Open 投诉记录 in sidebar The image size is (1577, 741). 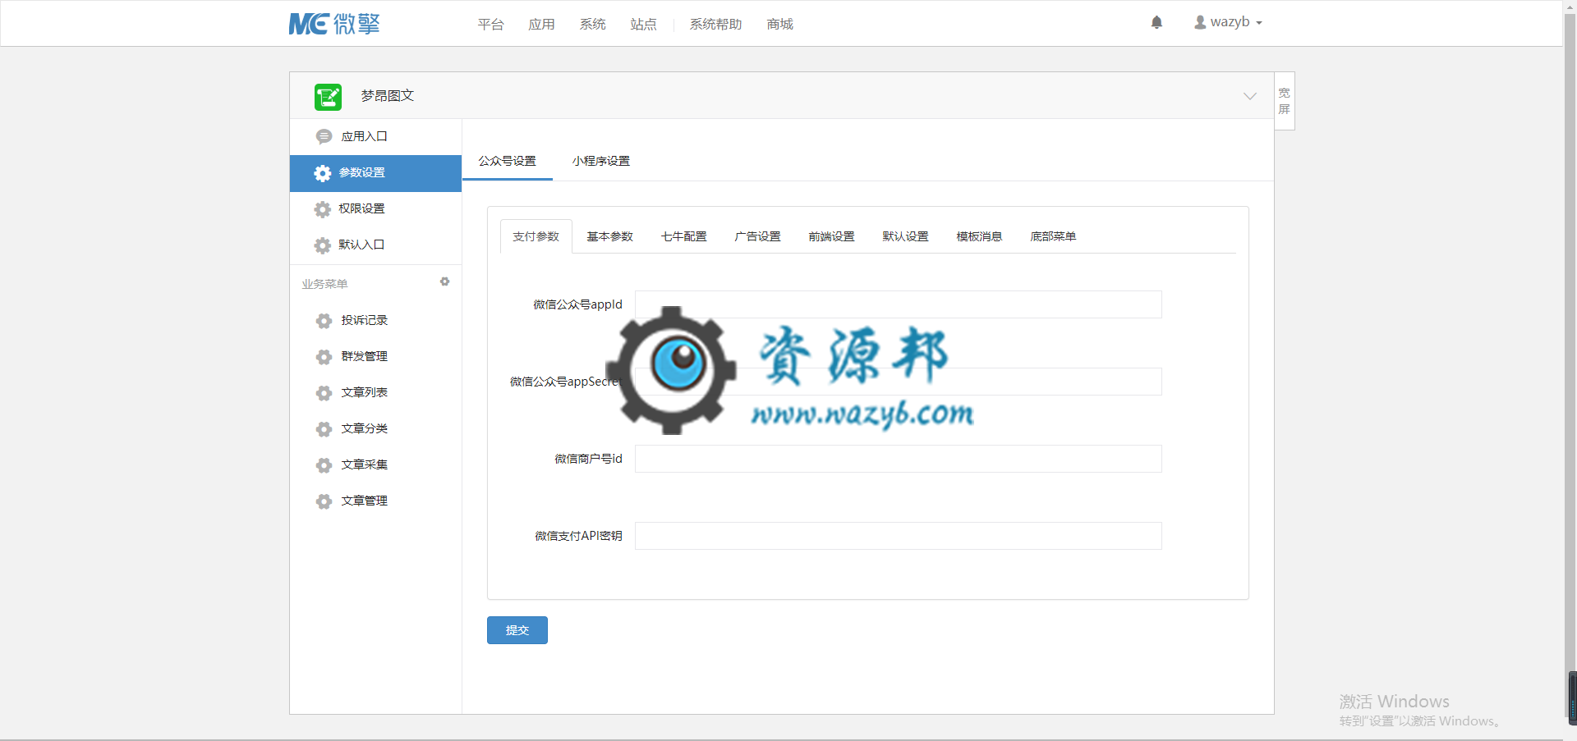coord(375,321)
